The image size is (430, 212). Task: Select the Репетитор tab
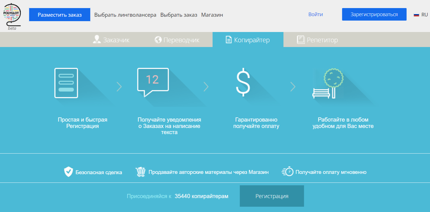[317, 40]
